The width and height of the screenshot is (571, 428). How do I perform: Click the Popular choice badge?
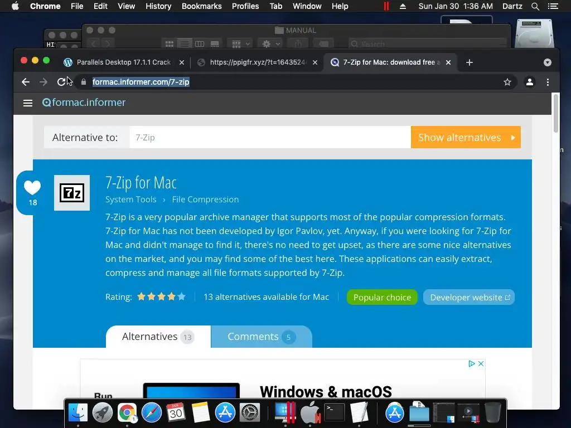[x=382, y=298]
